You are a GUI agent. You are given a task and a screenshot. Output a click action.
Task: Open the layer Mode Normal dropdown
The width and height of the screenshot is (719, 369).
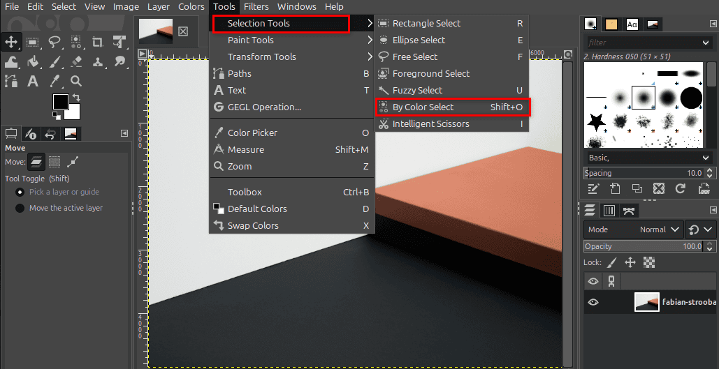click(634, 229)
